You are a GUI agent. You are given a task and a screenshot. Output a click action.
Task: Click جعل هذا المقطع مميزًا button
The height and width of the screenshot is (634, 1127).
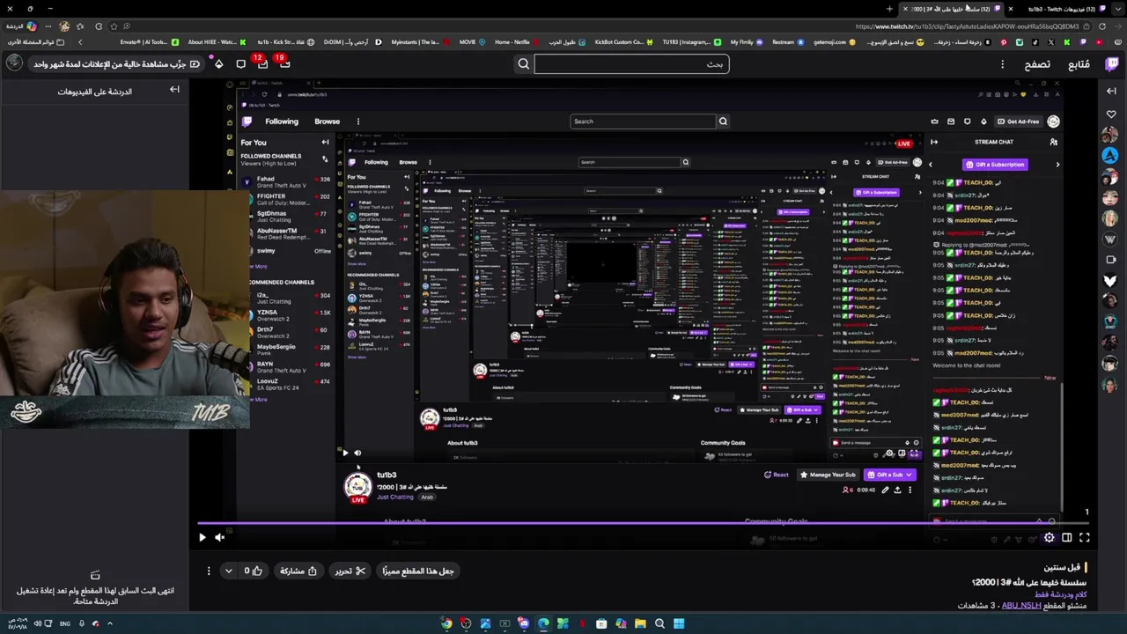(x=417, y=571)
